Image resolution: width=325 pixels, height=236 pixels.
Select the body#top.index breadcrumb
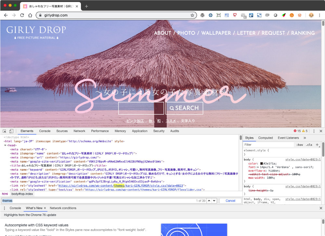coord(22,194)
